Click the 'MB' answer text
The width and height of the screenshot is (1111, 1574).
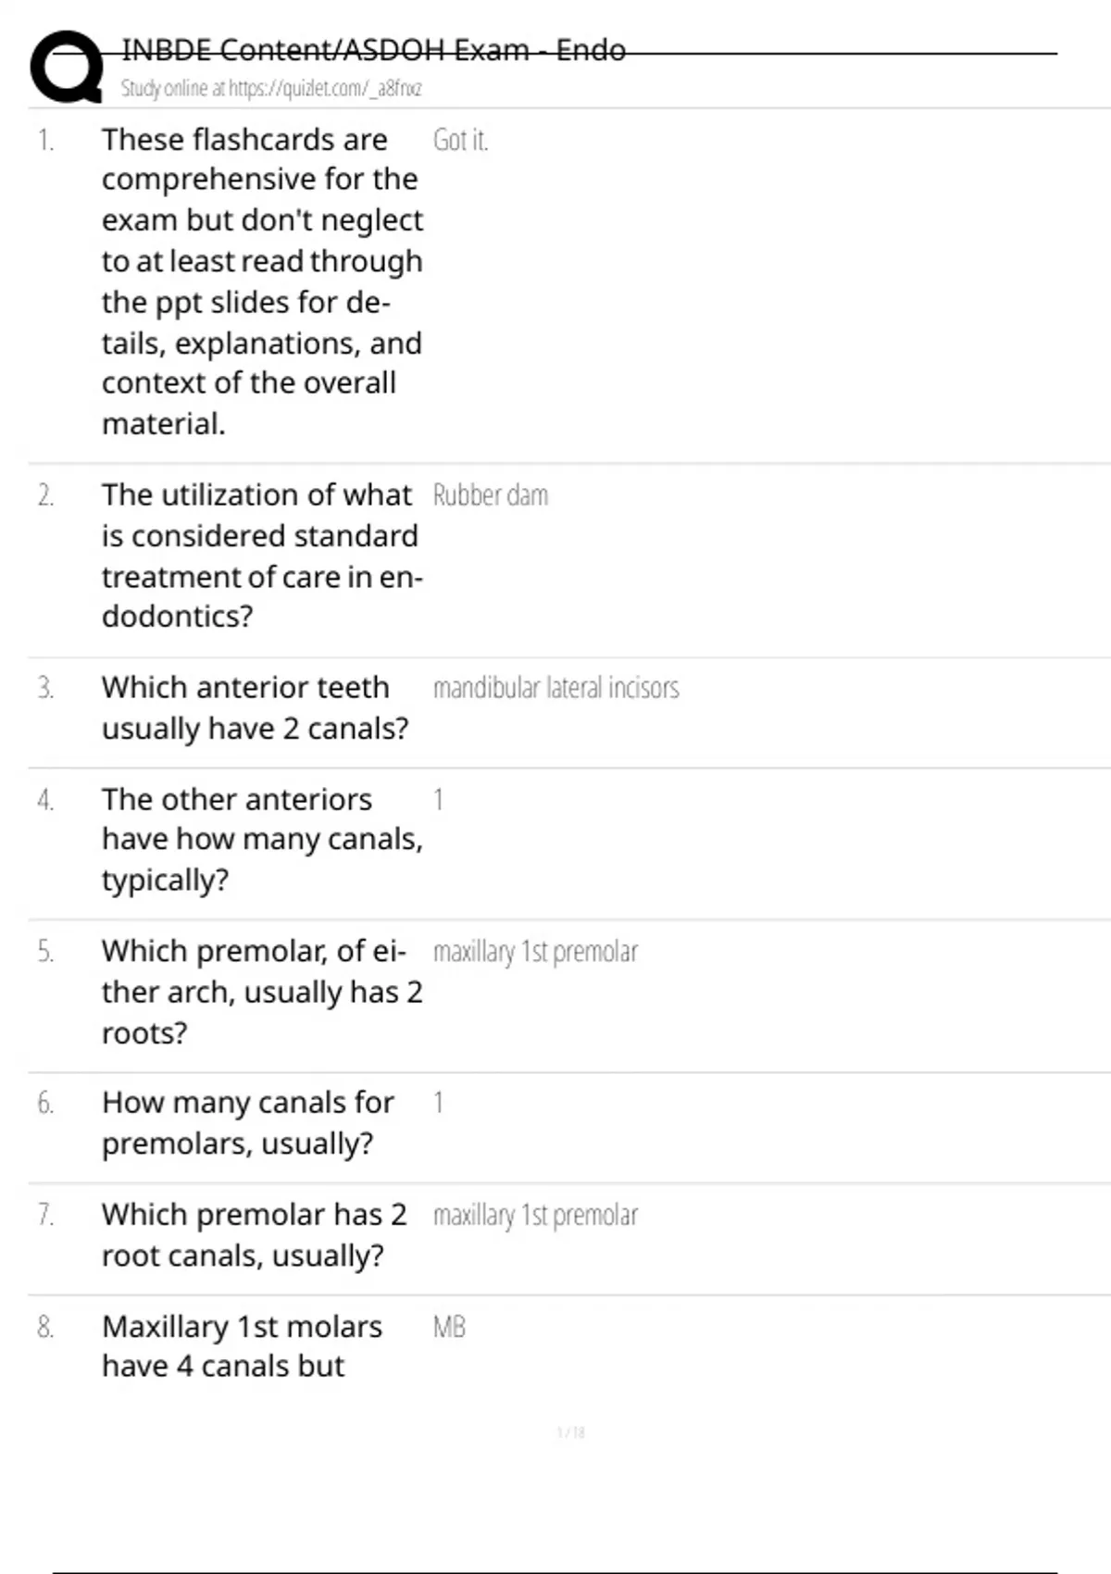click(x=449, y=1327)
